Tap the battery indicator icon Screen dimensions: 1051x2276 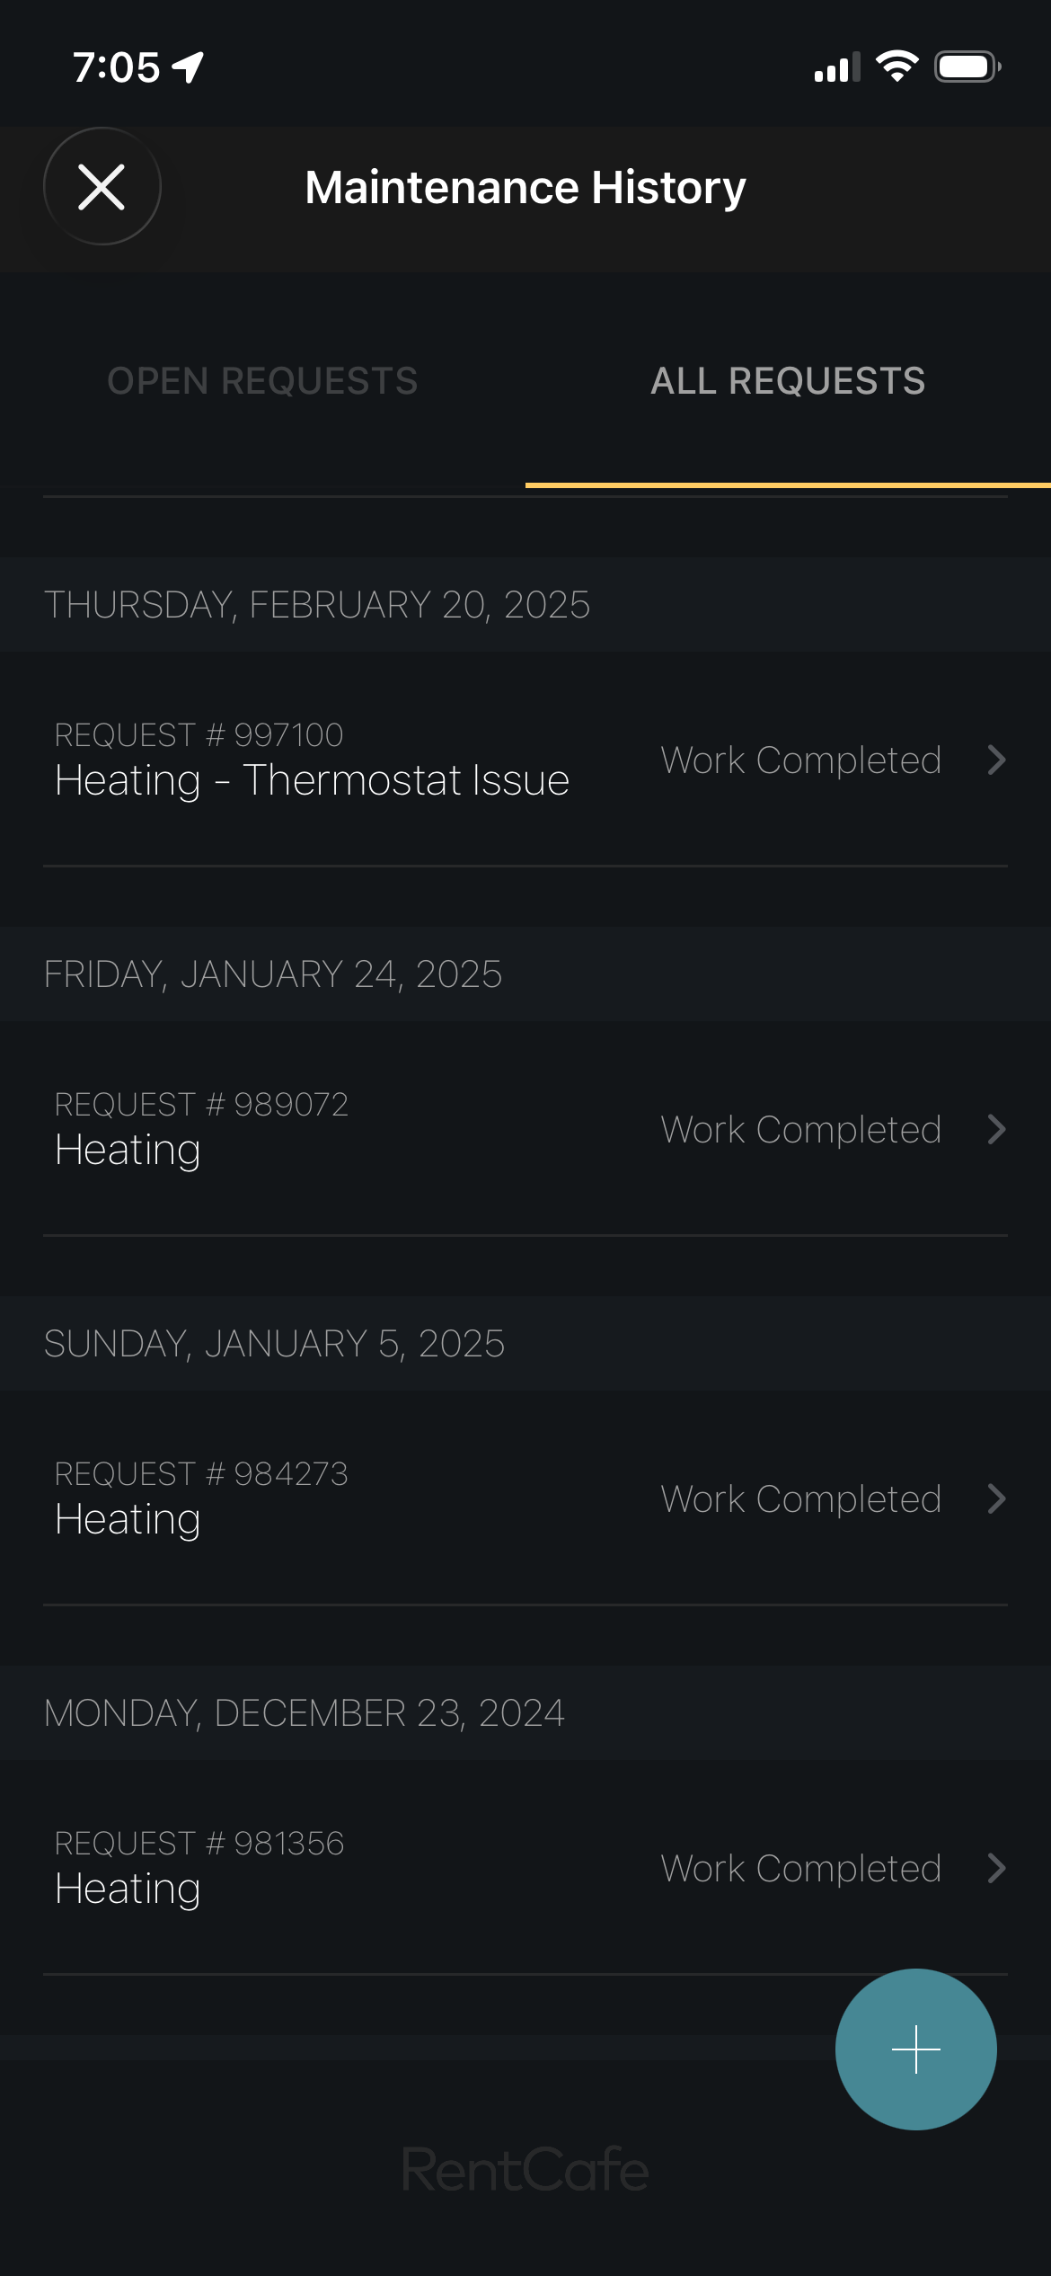point(967,67)
